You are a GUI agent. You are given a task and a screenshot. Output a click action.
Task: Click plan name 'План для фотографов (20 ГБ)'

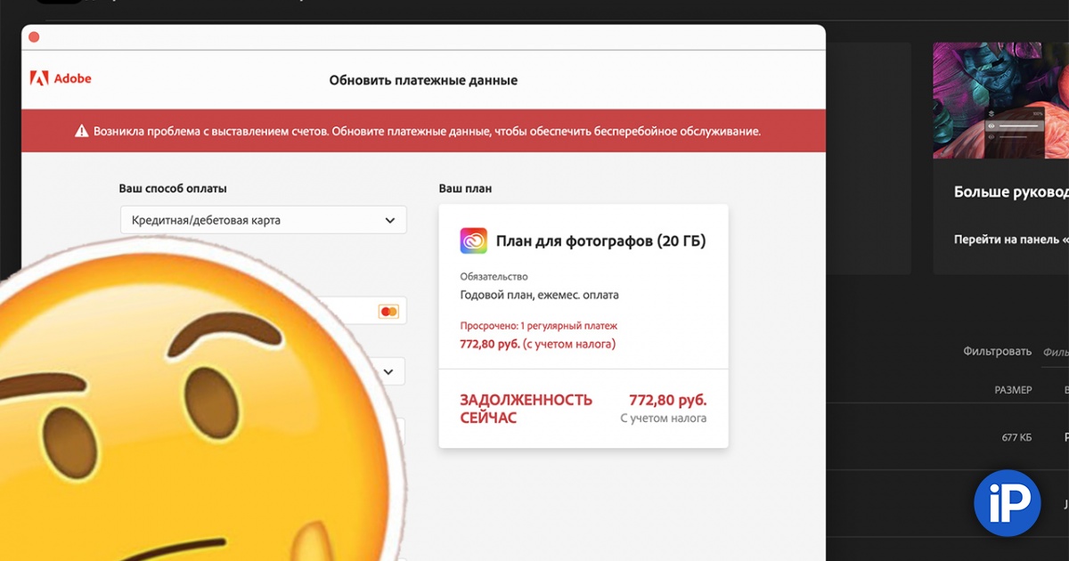click(x=600, y=241)
